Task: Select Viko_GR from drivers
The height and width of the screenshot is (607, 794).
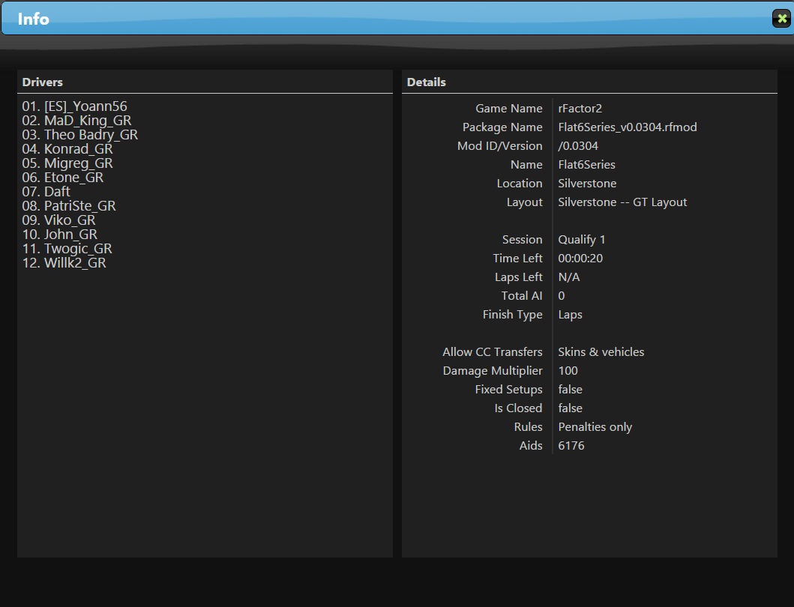Action: (x=59, y=220)
